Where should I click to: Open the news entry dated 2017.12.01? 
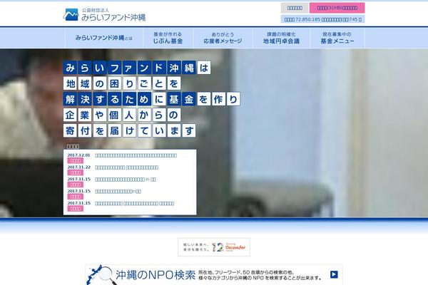click(136, 155)
